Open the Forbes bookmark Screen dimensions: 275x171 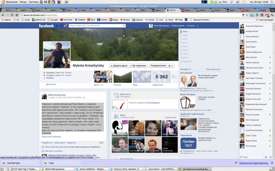pos(102,20)
